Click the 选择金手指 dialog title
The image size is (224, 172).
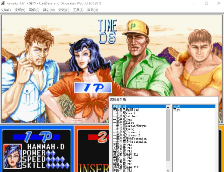pos(118,100)
